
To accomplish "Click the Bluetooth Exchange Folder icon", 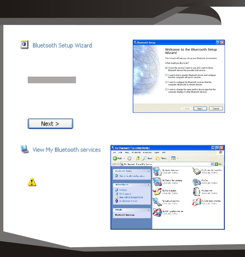I will pyautogui.click(x=117, y=197).
